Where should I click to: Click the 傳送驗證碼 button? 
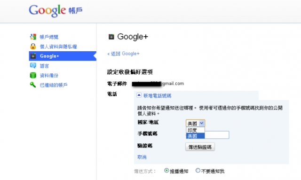(200, 147)
